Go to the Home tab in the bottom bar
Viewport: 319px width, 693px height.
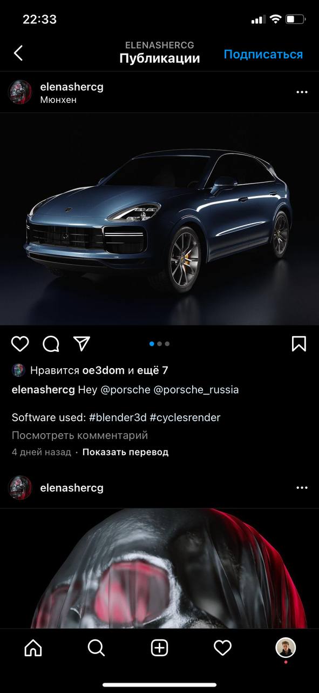coord(33,648)
